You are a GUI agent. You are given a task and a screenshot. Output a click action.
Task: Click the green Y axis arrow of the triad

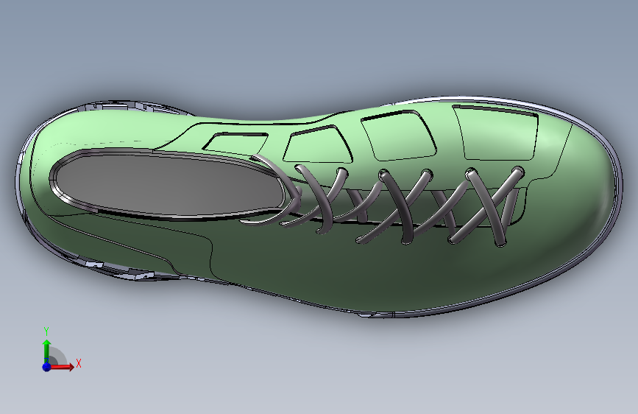click(x=47, y=351)
